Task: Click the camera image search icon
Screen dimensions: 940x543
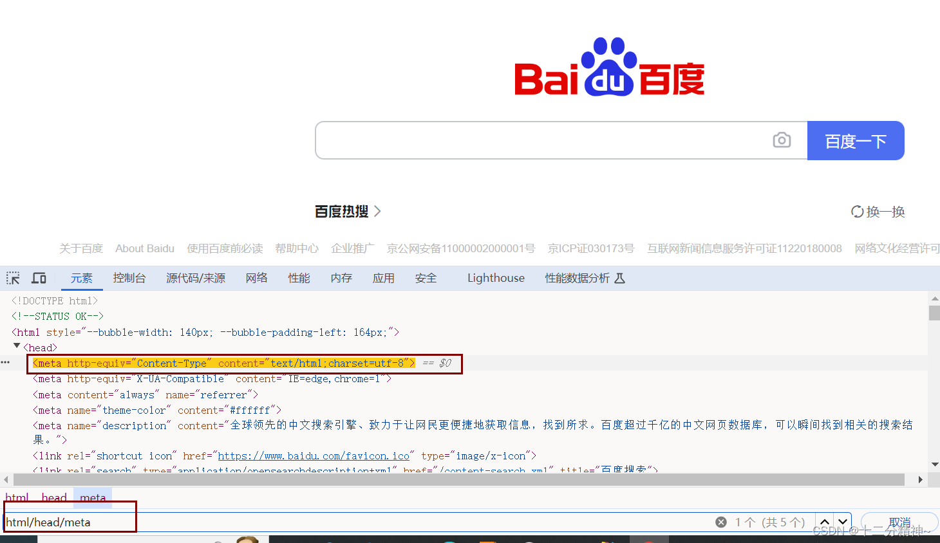Action: pos(782,140)
